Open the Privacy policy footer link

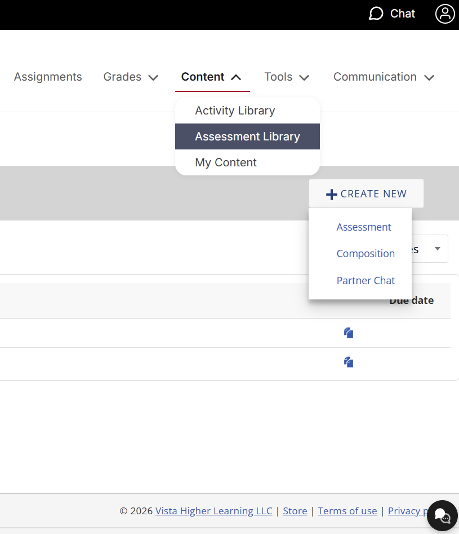pyautogui.click(x=408, y=511)
